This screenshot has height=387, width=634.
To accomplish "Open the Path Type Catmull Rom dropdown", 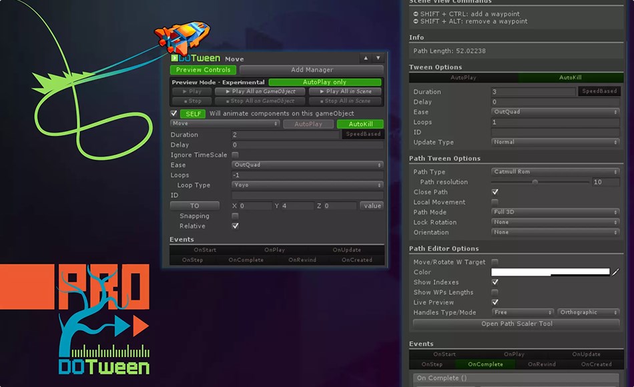I will (553, 171).
